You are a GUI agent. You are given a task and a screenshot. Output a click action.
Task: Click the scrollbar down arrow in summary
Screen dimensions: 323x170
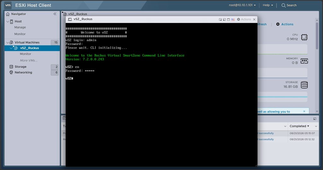pos(317,111)
